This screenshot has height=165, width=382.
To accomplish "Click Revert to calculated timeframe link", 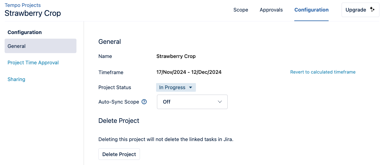I will click(x=323, y=72).
